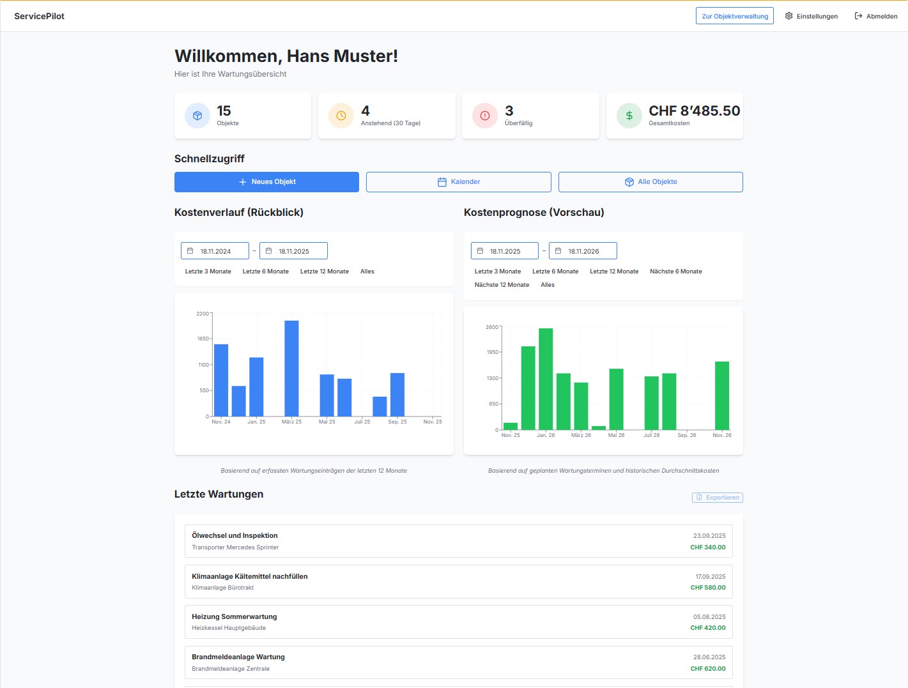Create a new object with Neues Objekt
Viewport: 908px width, 688px height.
[x=266, y=182]
